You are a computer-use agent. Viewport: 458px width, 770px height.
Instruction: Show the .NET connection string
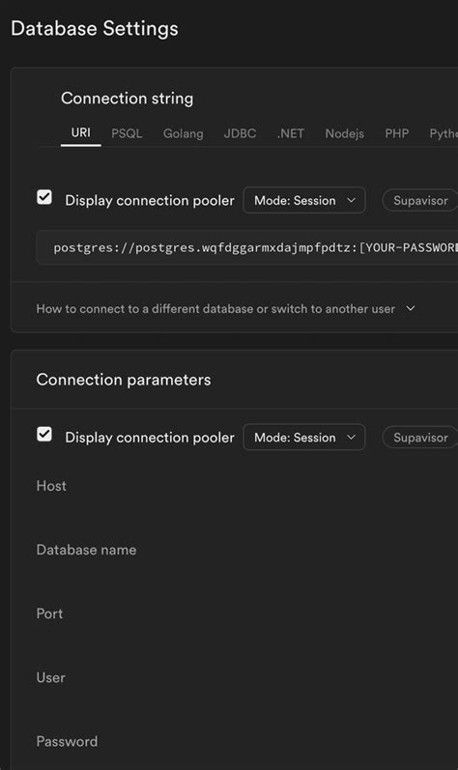(291, 133)
